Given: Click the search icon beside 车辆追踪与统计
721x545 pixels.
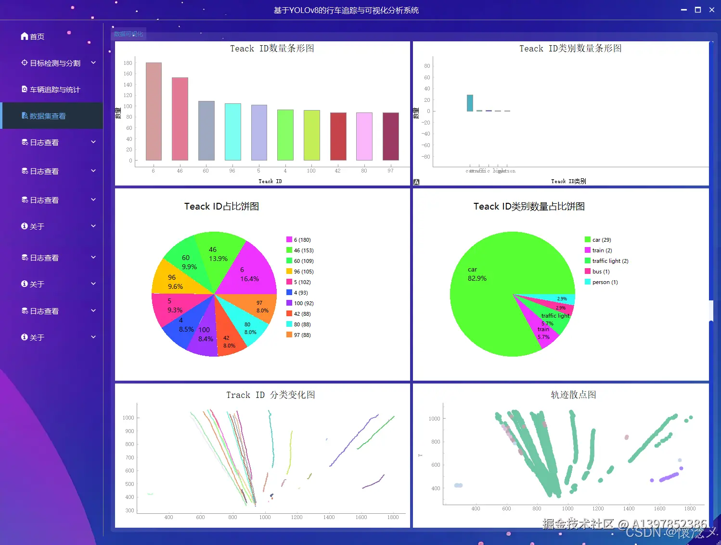Looking at the screenshot, I should coord(25,89).
